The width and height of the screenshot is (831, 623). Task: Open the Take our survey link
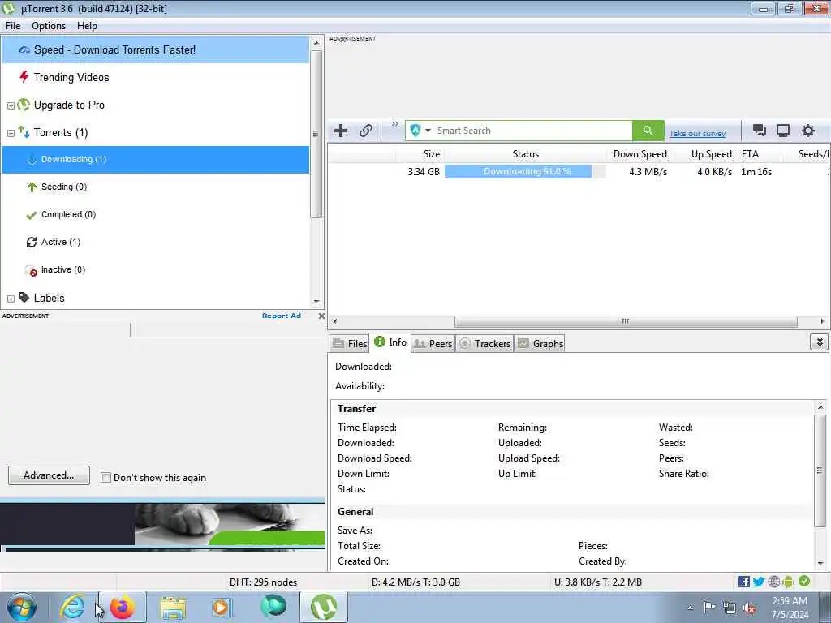point(697,134)
